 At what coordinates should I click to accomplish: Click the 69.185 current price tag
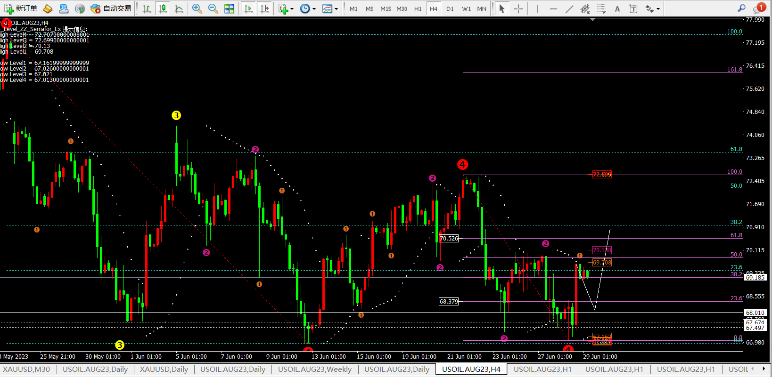pos(755,278)
